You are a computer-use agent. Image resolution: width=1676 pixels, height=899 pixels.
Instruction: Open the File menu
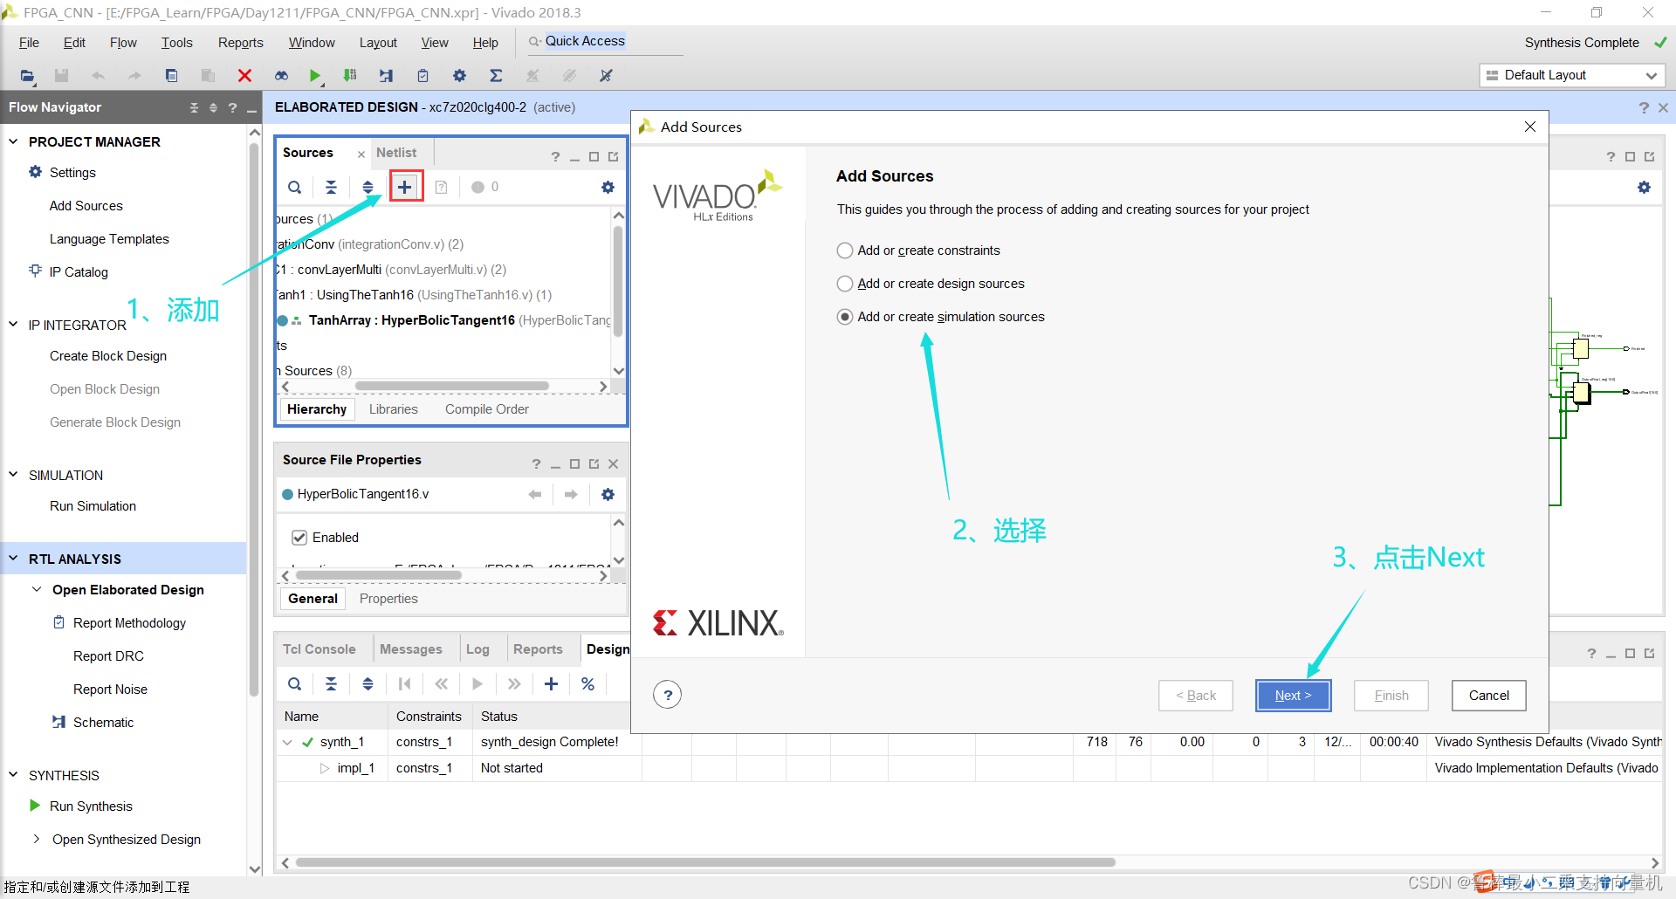[29, 43]
